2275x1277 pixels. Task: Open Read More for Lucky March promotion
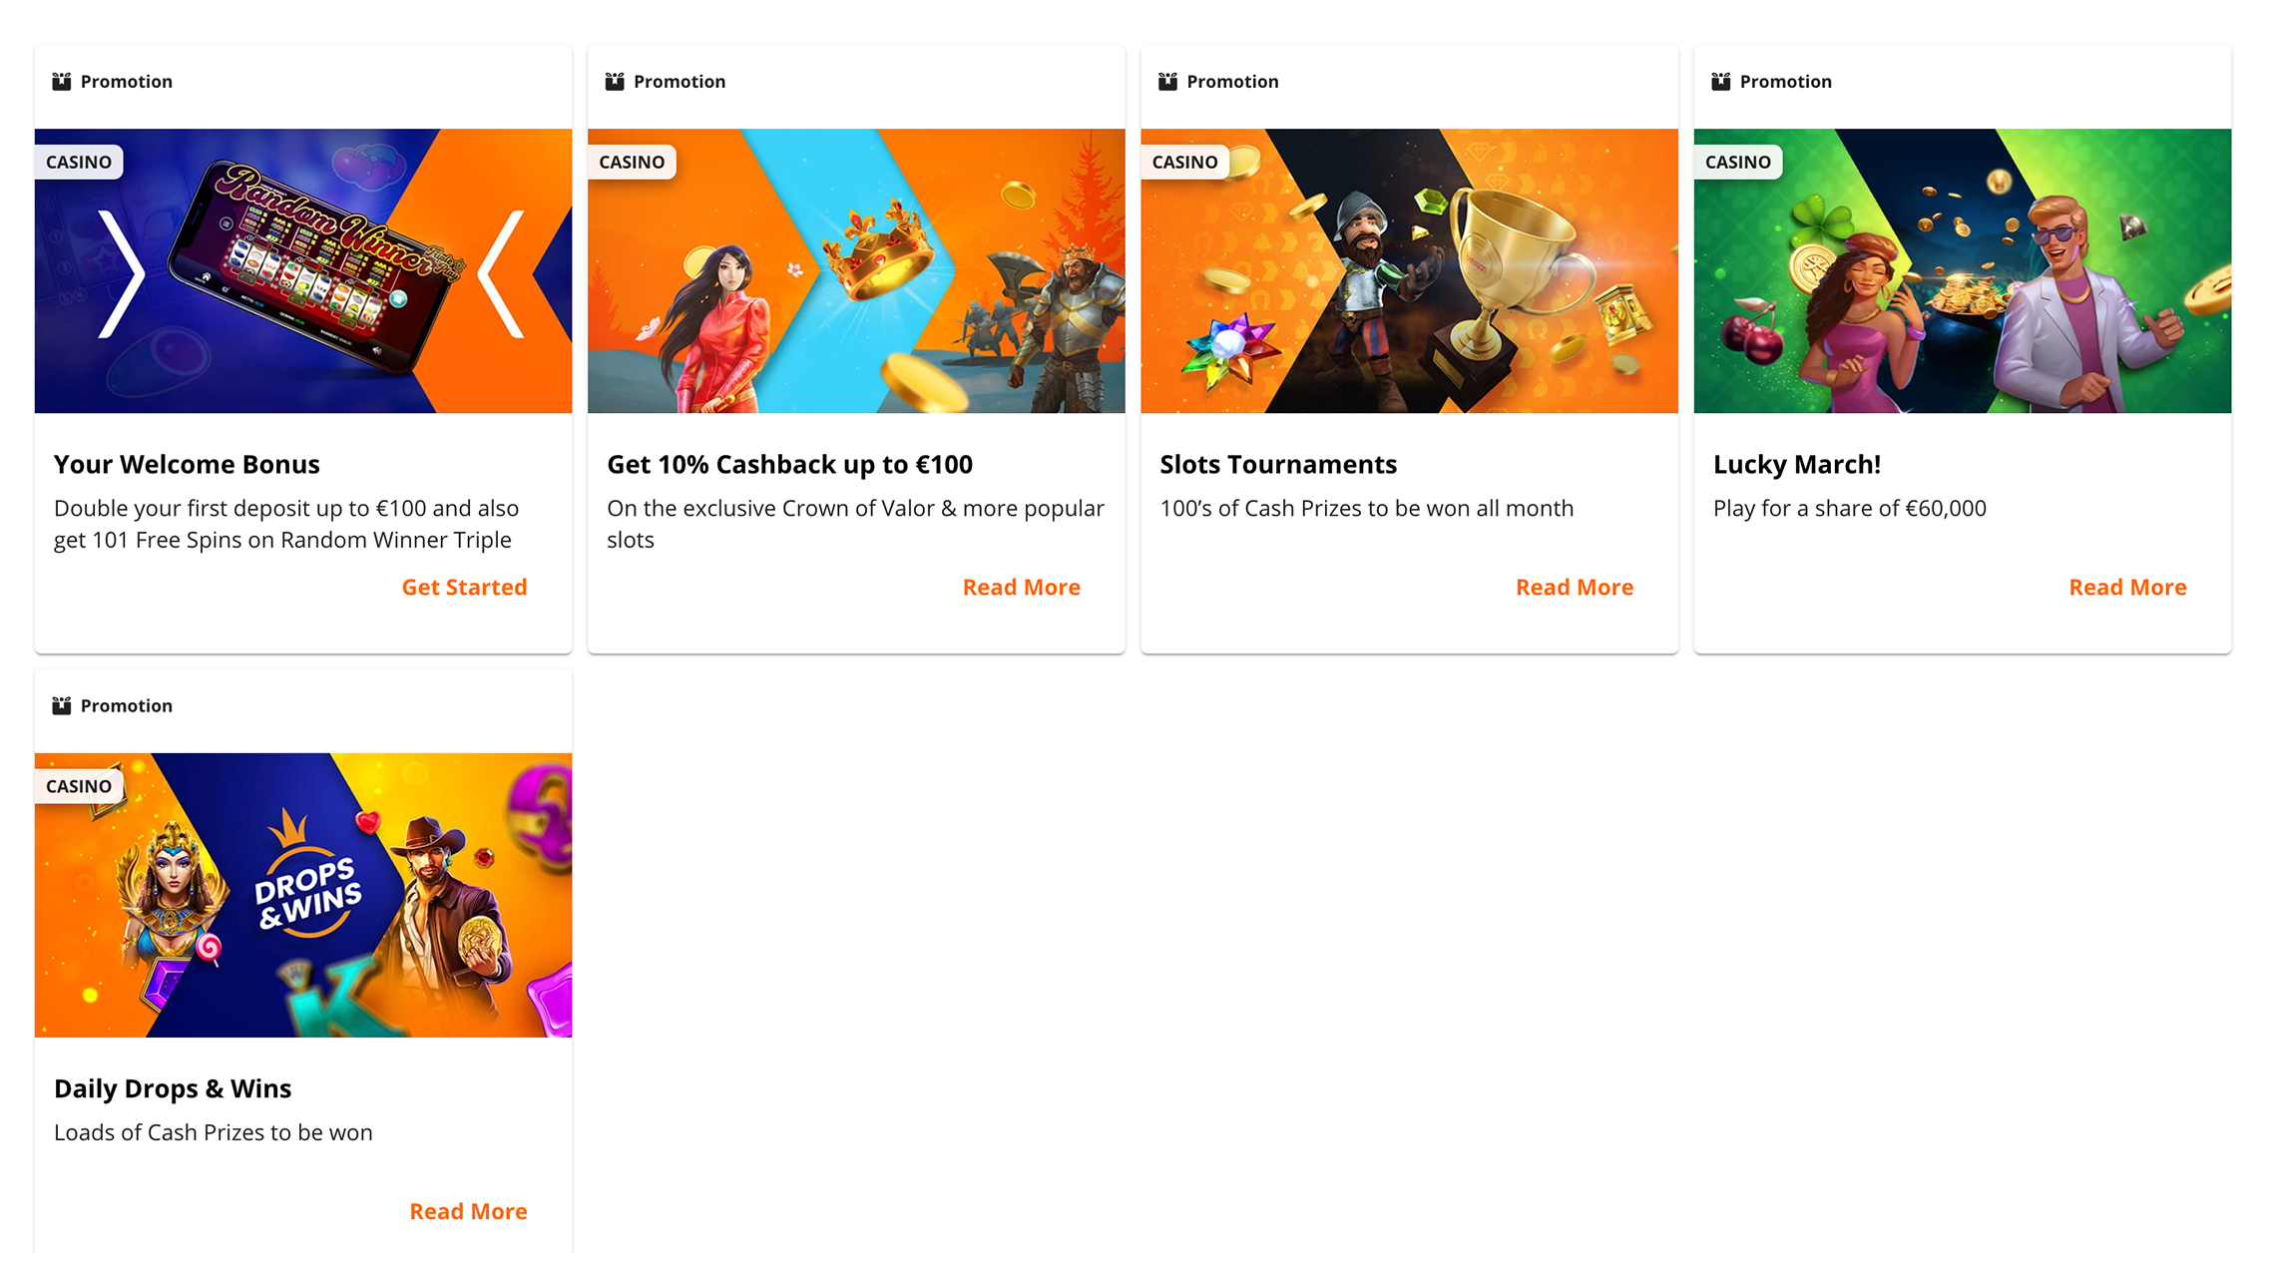point(2127,587)
